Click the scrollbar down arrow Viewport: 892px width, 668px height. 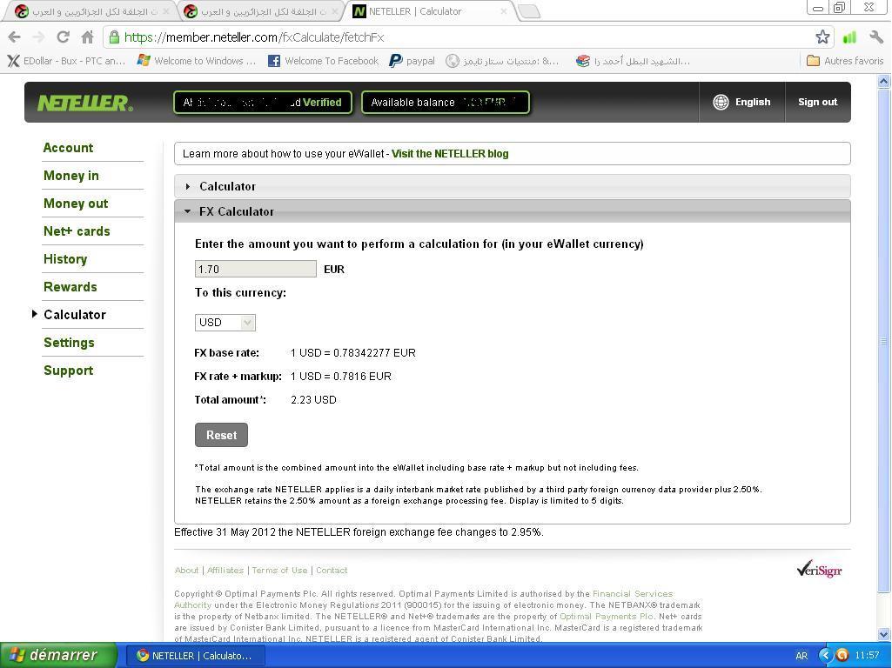pyautogui.click(x=883, y=634)
